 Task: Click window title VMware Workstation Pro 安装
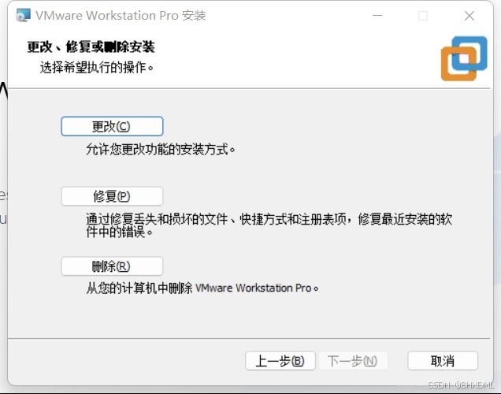(x=121, y=15)
